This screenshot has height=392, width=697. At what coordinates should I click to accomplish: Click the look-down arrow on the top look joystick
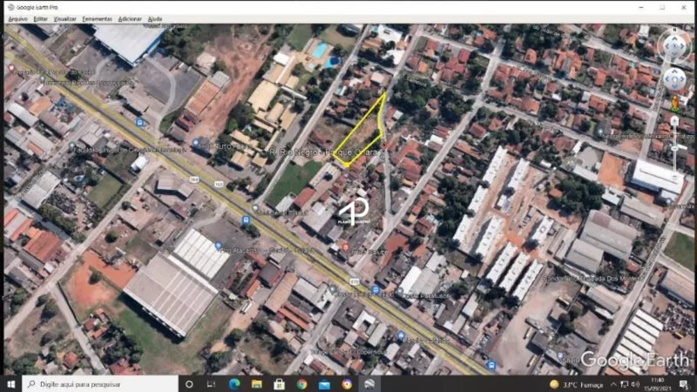pos(674,54)
